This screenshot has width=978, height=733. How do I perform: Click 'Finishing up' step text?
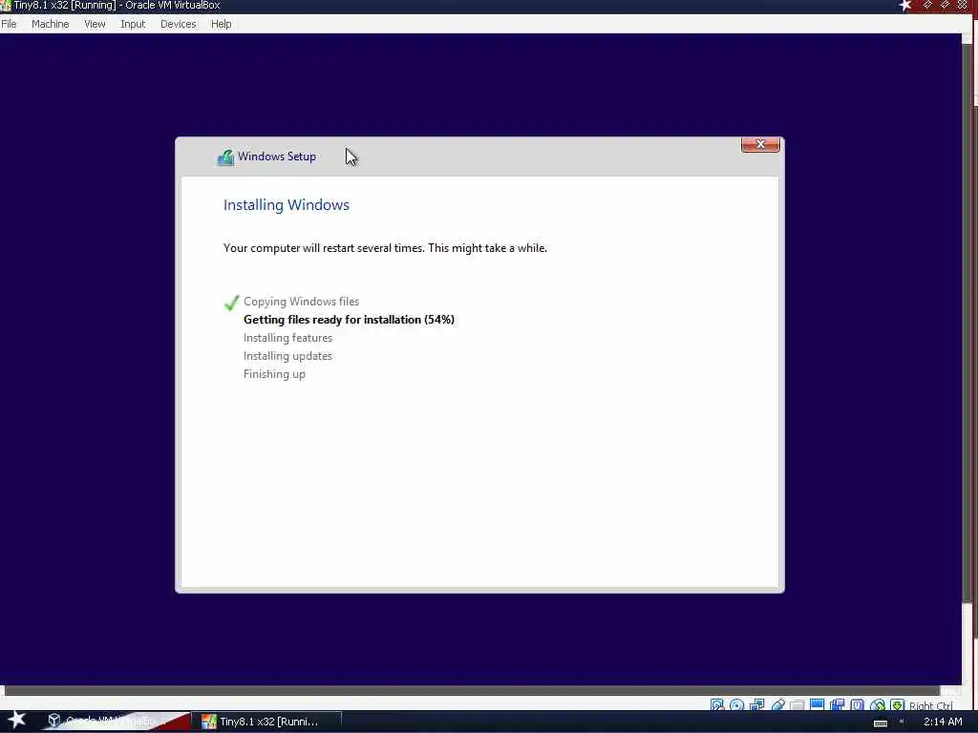click(x=274, y=374)
